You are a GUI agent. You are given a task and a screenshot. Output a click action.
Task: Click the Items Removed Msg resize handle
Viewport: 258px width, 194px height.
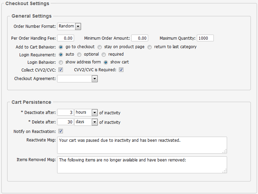tap(225, 171)
